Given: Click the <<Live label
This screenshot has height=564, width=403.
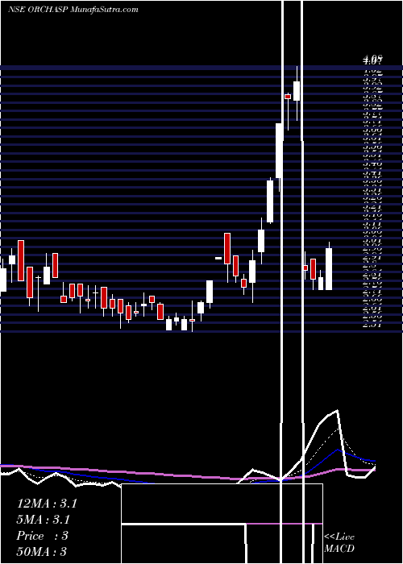Looking at the screenshot, I should [339, 537].
